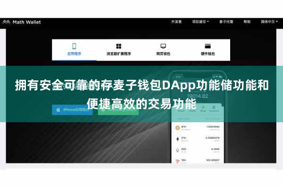Click the BTC coin icon in phone mockup
Viewport: 283px width, 188px height.
178,128
